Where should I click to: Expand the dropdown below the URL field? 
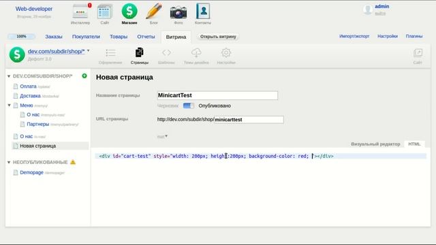[x=162, y=136]
